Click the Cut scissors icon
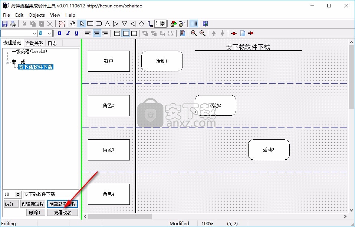 pyautogui.click(x=24, y=24)
